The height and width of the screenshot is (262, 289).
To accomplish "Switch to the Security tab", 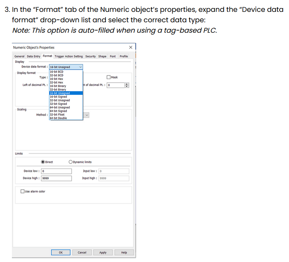I will [x=90, y=56].
